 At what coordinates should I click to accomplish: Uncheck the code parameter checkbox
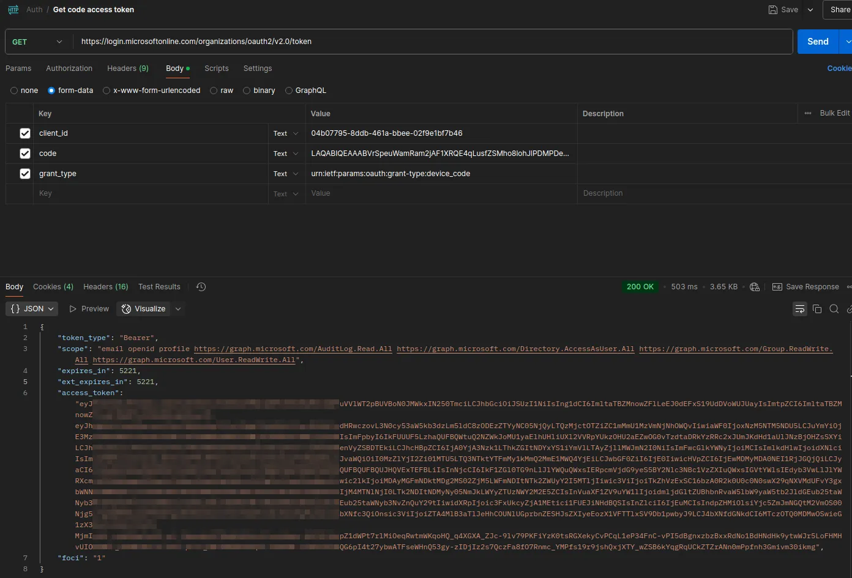(25, 154)
